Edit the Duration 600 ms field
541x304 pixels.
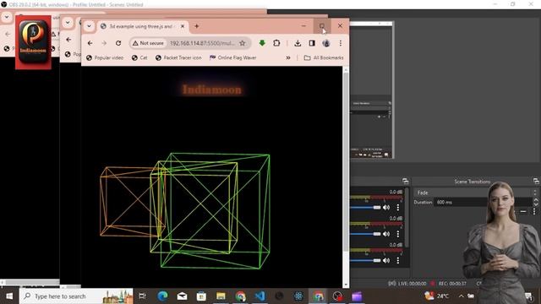[483, 203]
